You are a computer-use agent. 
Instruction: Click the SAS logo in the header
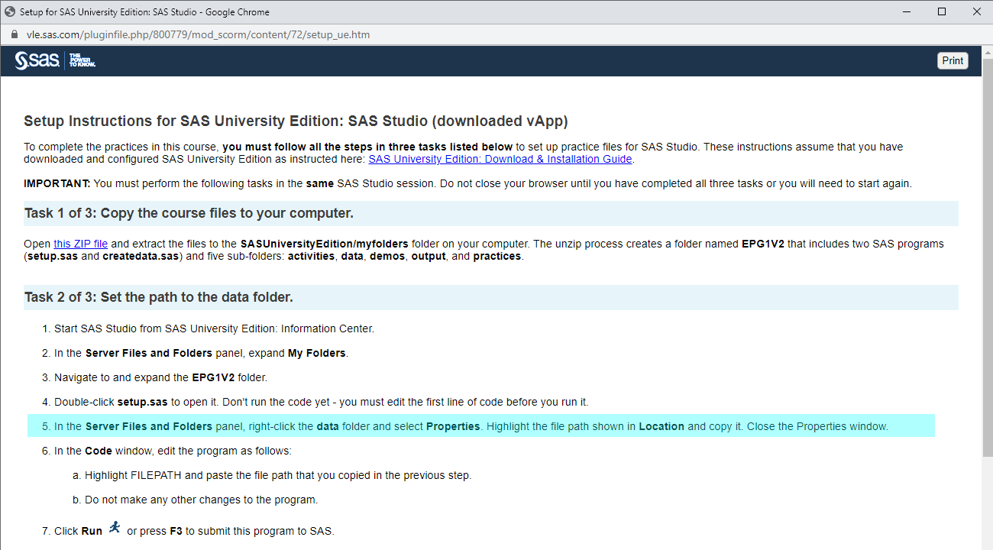[x=37, y=61]
